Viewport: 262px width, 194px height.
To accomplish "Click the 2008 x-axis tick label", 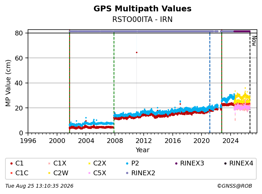I will 115,141.
